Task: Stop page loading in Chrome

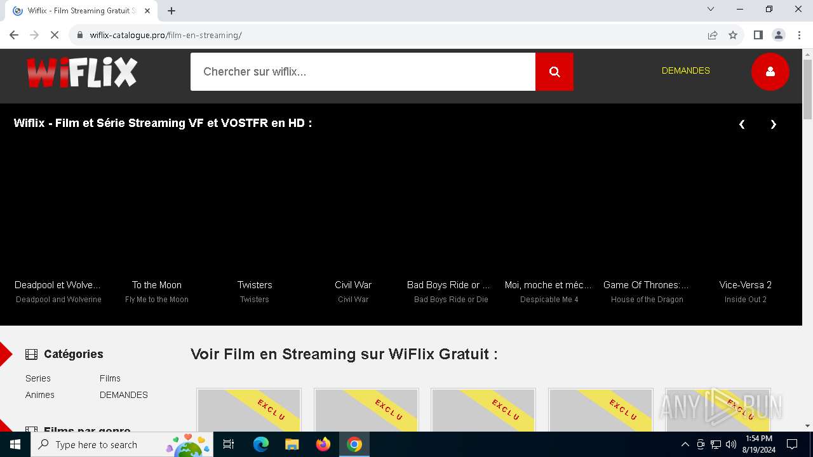Action: pos(55,35)
